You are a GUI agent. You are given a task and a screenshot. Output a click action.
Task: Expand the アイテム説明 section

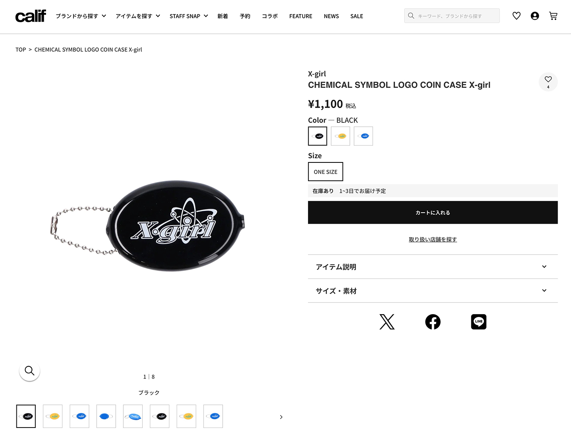point(432,267)
